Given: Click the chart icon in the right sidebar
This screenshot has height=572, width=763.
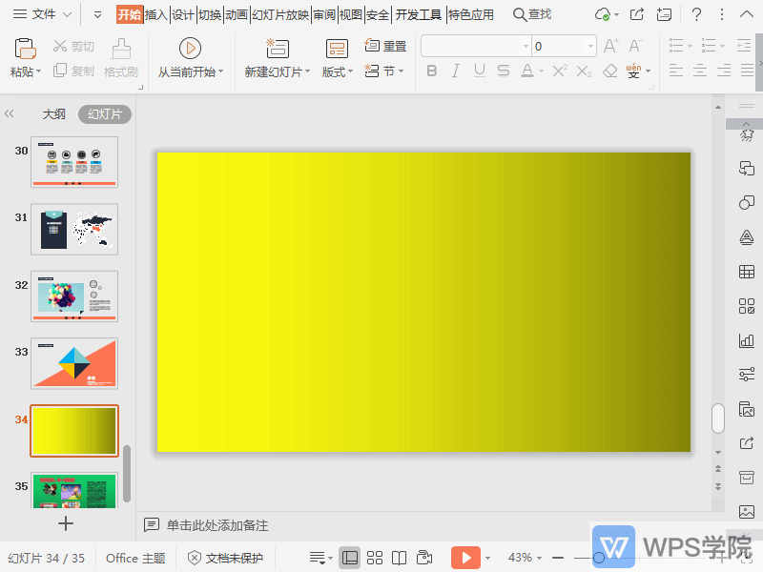Looking at the screenshot, I should coord(746,340).
